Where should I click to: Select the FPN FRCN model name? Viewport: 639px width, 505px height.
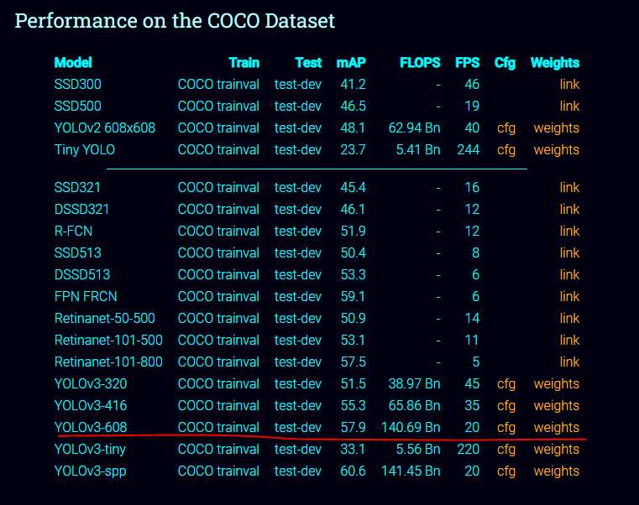pyautogui.click(x=86, y=296)
